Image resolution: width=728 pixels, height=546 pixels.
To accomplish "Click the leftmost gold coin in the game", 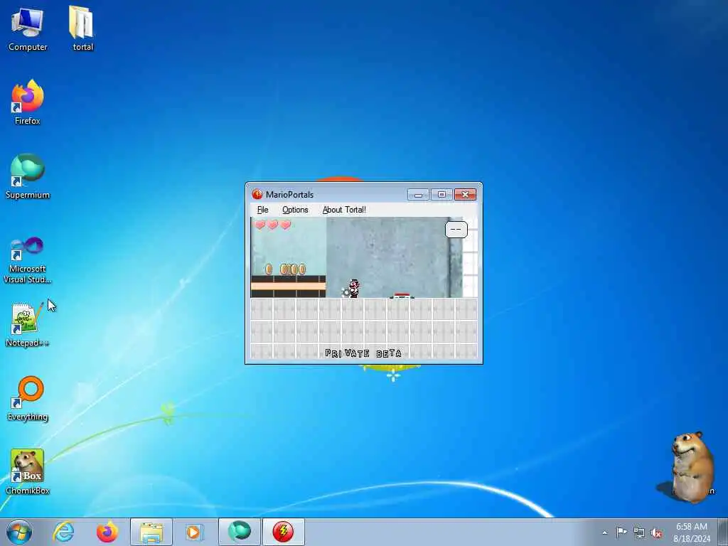I will (x=268, y=269).
